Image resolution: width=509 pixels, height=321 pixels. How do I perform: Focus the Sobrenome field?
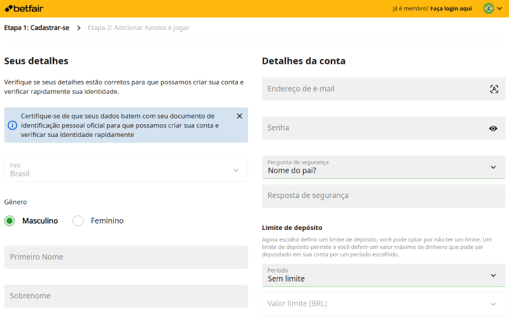pos(126,296)
